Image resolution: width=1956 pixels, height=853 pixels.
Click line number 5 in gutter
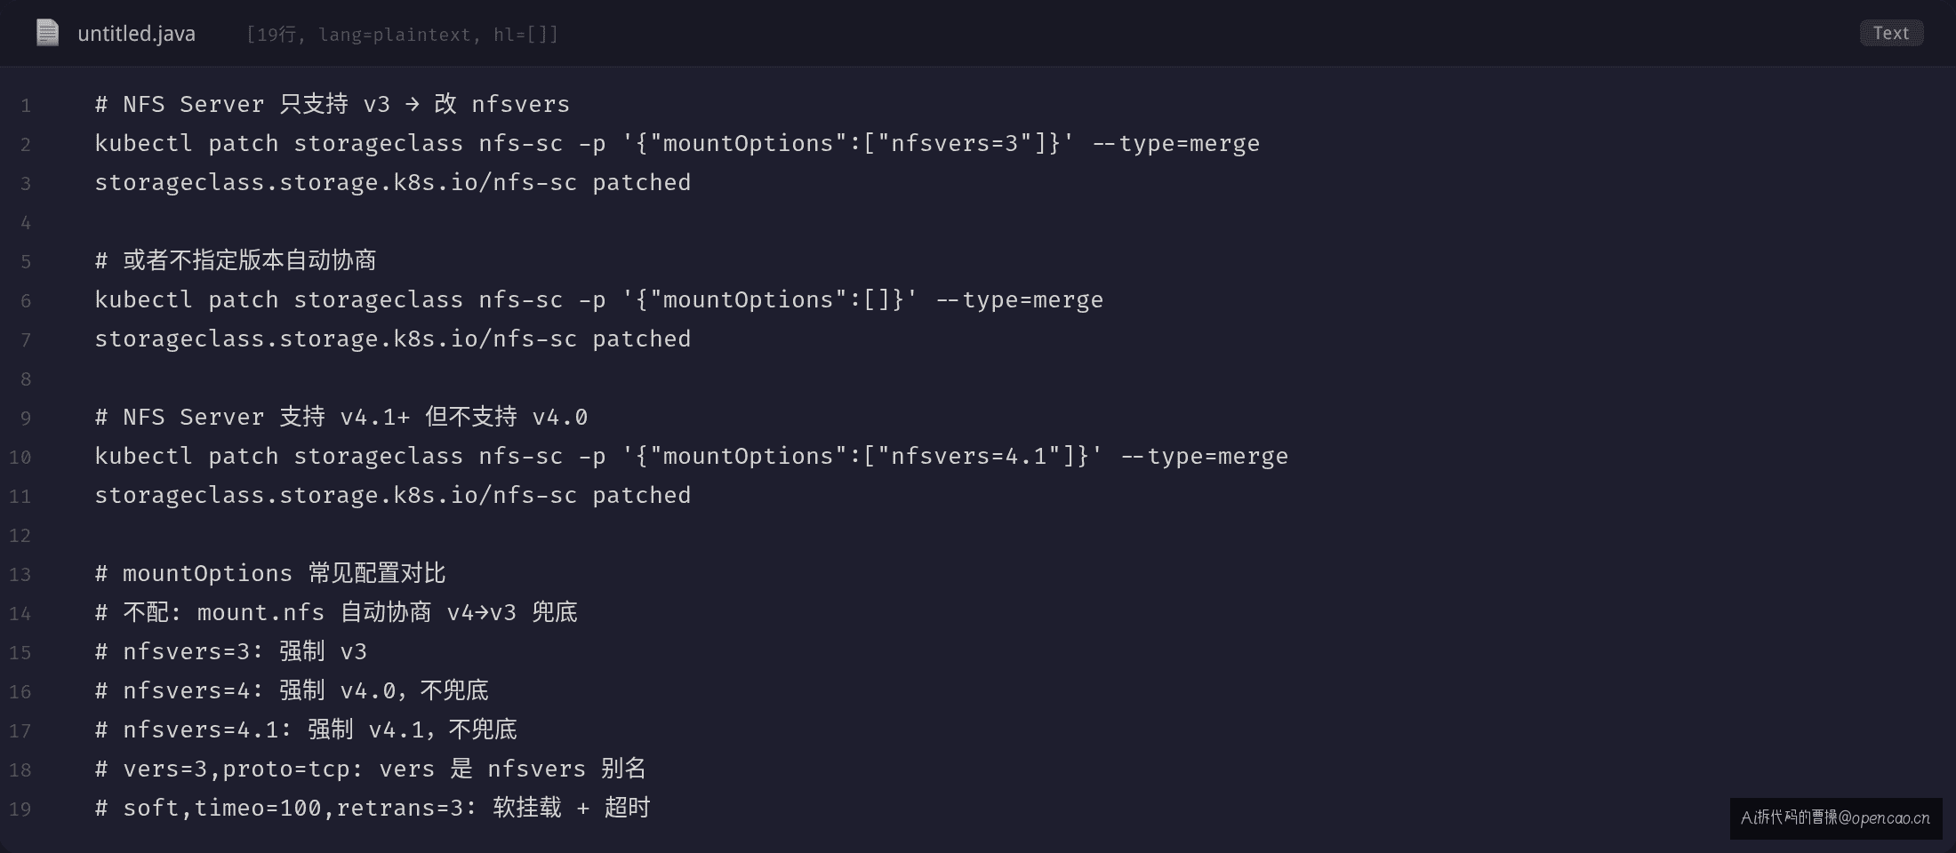click(x=26, y=262)
